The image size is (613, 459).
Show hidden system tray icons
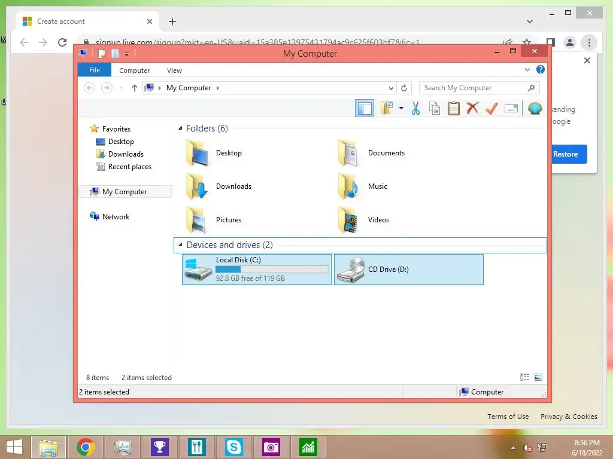[513, 448]
